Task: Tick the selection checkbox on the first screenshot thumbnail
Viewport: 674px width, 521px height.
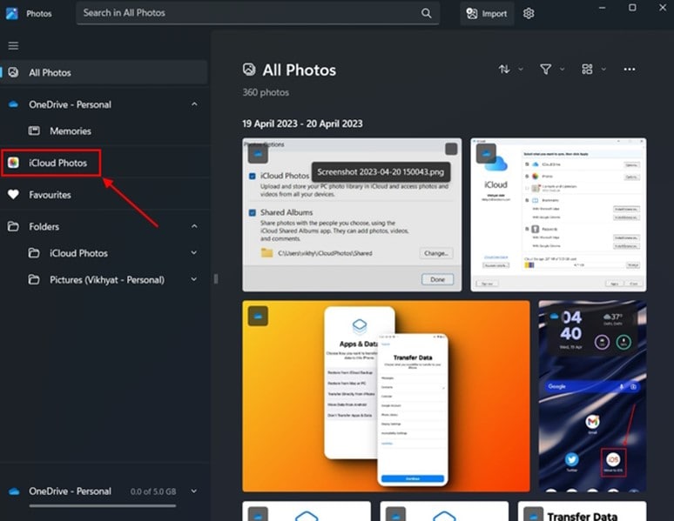Action: (451, 149)
